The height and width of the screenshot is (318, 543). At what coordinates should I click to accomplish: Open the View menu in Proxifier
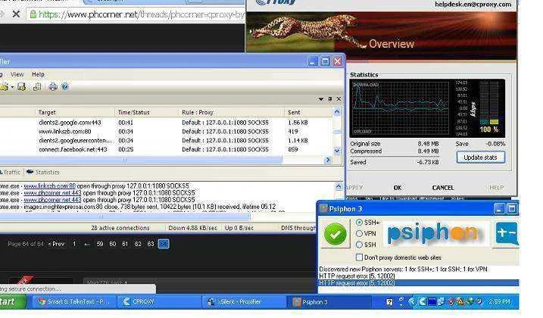[17, 74]
